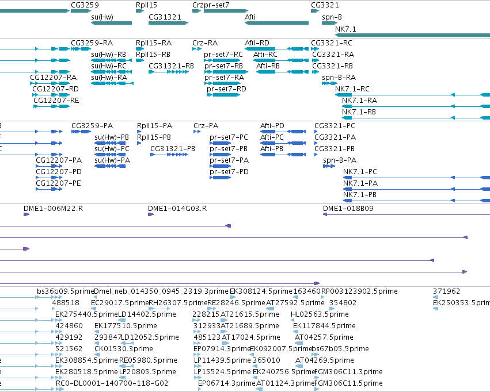Click the CG3259 gene label
Screen dimensions: 490x392
click(85, 5)
